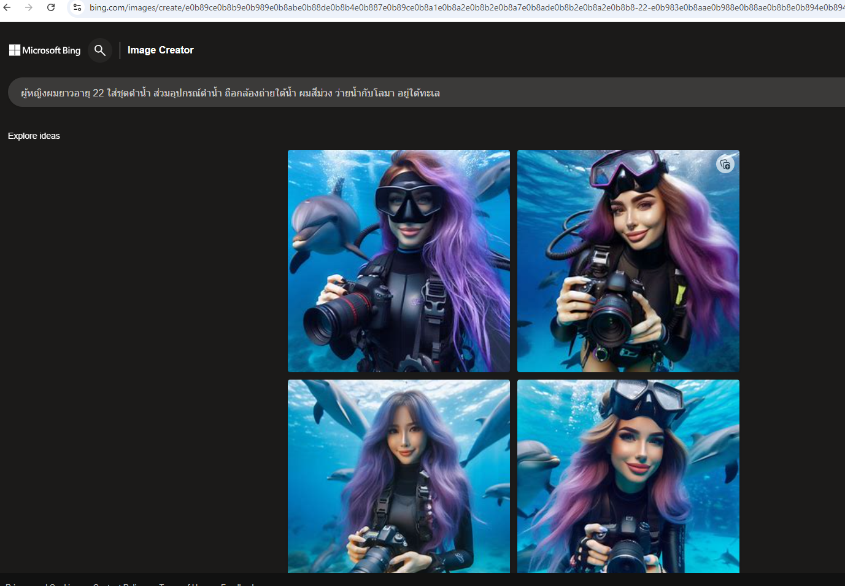The image size is (845, 586).
Task: Reload the current page
Action: [51, 7]
